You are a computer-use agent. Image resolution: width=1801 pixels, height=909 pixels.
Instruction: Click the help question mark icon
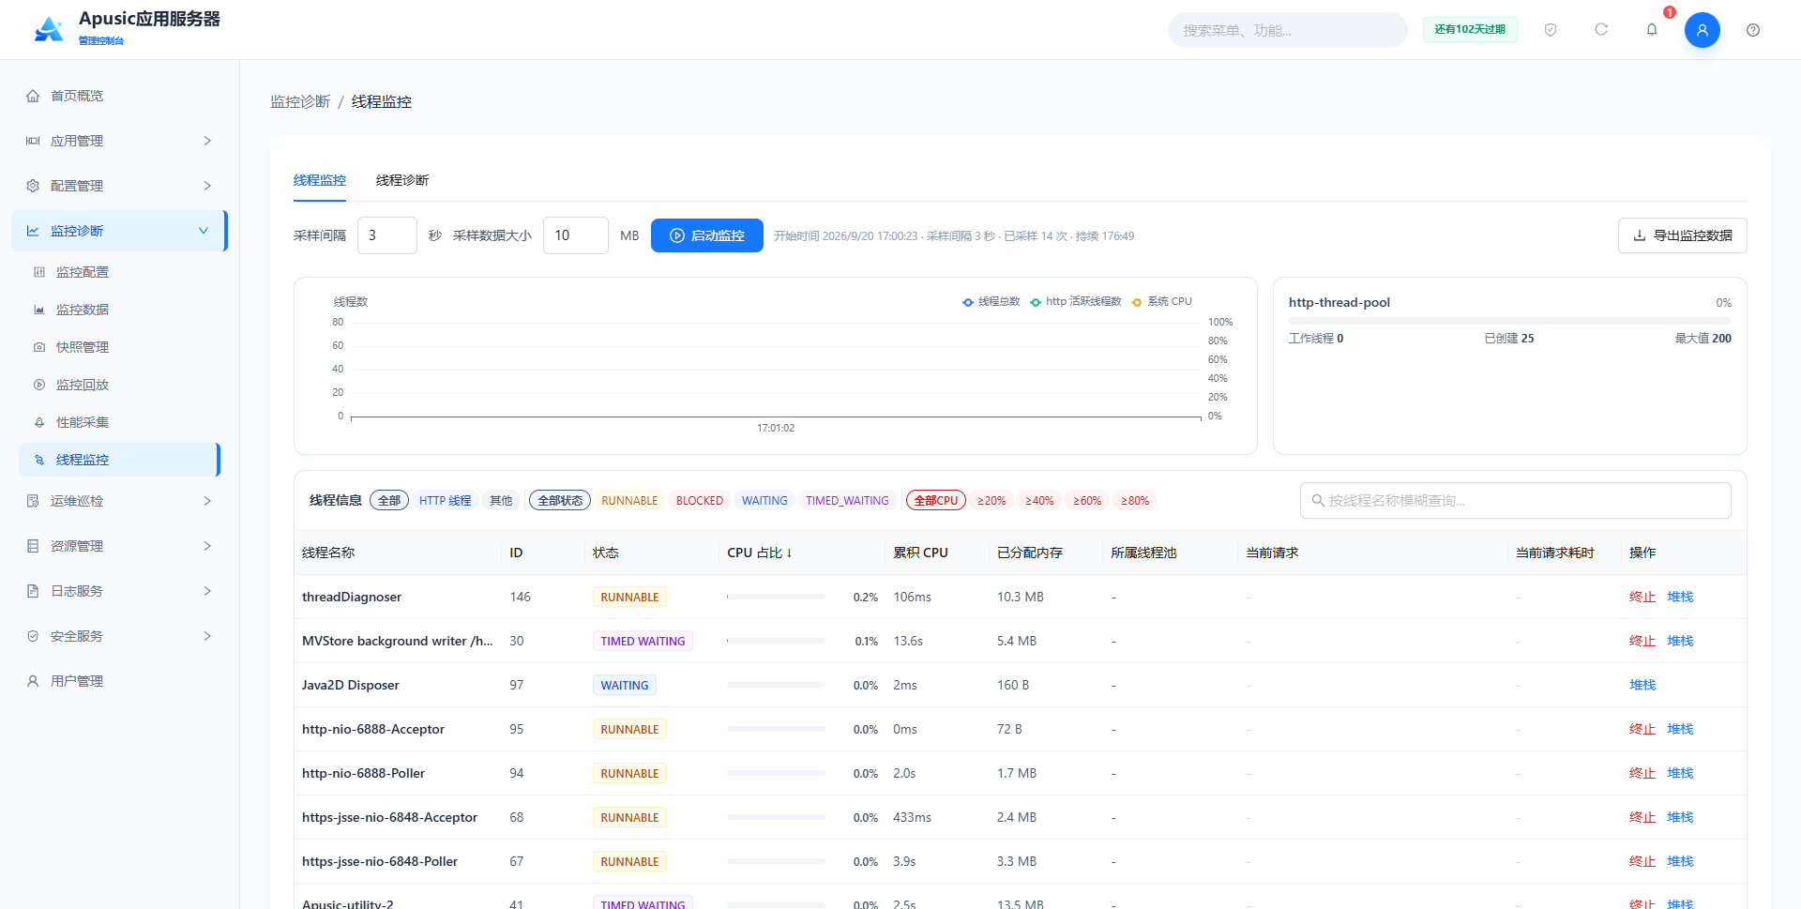pyautogui.click(x=1753, y=30)
